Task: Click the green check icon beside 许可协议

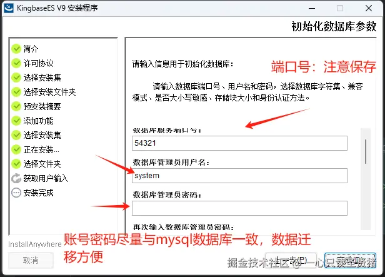Action: click(x=16, y=63)
